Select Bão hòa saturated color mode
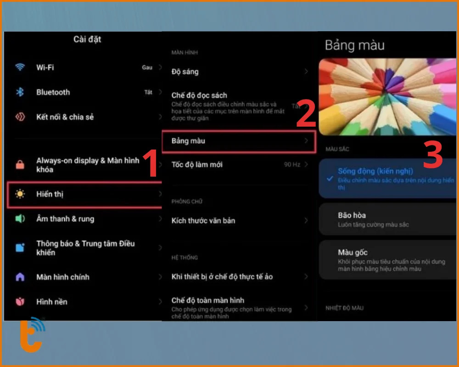The width and height of the screenshot is (459, 367). 387,219
